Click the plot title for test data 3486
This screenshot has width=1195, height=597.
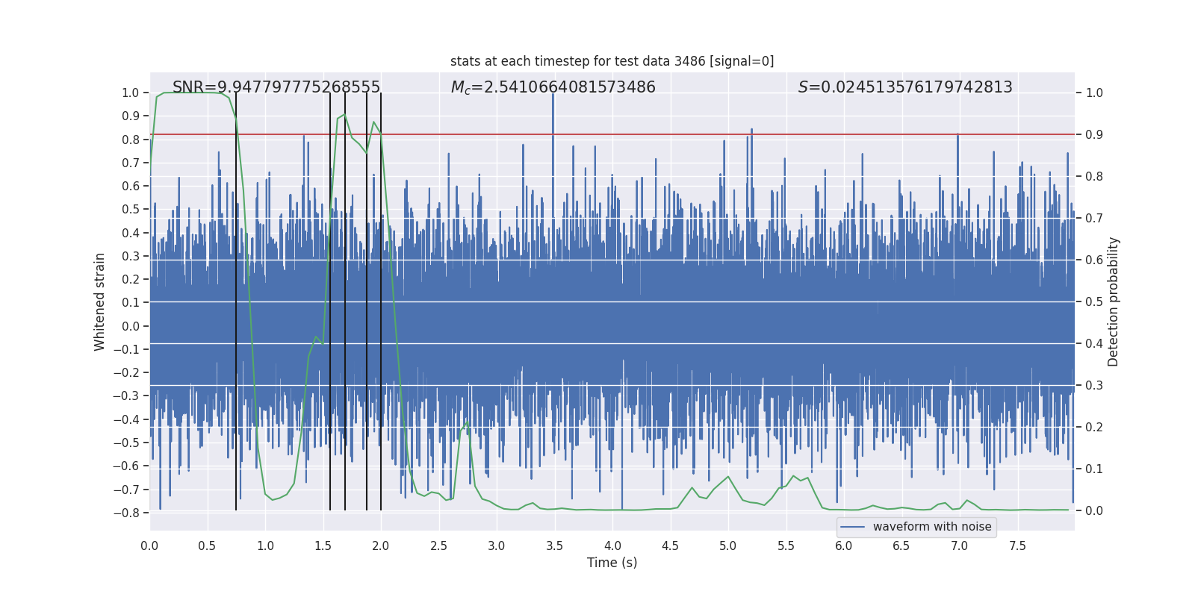click(612, 61)
